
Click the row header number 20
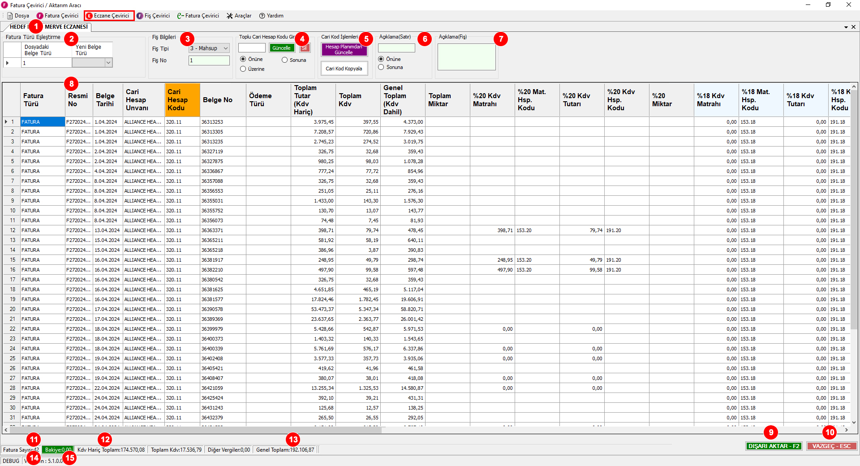pyautogui.click(x=12, y=309)
